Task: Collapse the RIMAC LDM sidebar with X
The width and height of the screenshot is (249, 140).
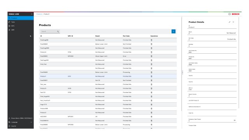Action: (x=32, y=14)
